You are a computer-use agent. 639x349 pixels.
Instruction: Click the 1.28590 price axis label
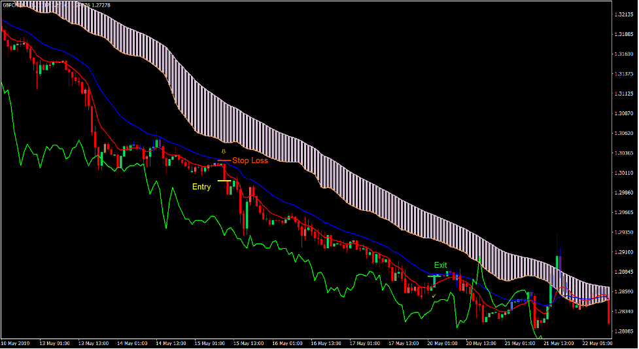624,292
